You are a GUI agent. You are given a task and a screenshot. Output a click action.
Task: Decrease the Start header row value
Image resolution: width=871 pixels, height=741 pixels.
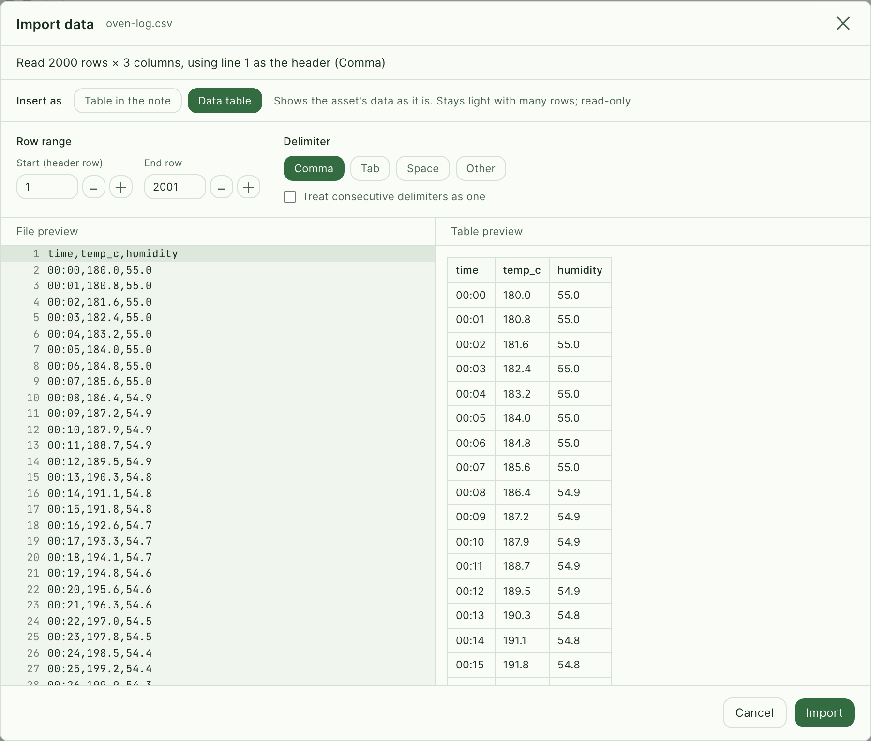pos(94,187)
